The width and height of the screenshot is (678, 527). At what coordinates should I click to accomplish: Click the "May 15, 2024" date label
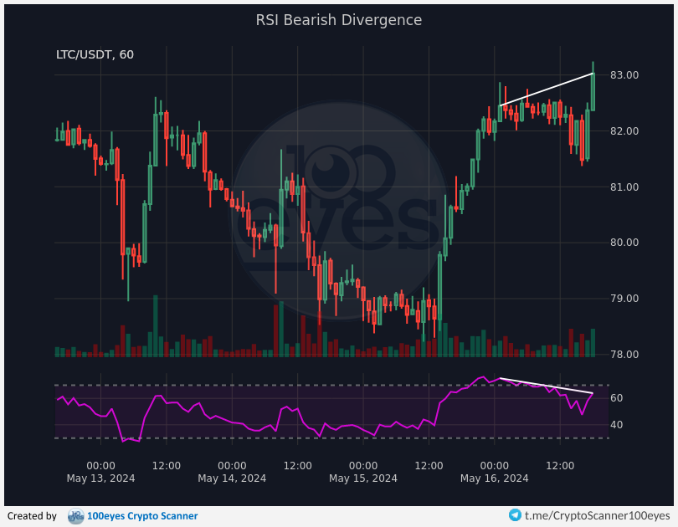tap(363, 478)
